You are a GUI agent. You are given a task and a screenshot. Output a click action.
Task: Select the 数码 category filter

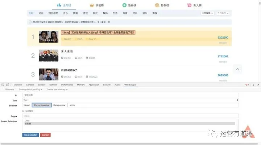[105, 13]
